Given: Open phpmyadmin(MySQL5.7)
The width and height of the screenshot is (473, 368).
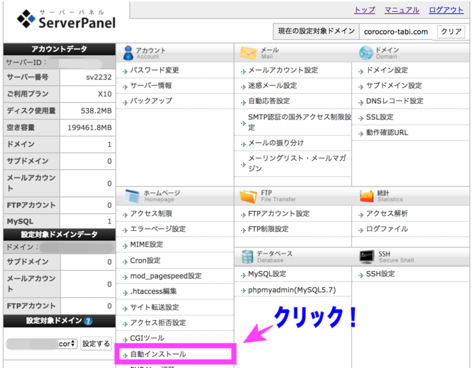Looking at the screenshot, I should coord(292,290).
